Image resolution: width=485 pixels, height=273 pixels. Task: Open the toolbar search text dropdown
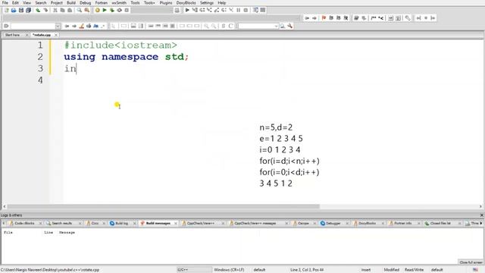(276, 26)
